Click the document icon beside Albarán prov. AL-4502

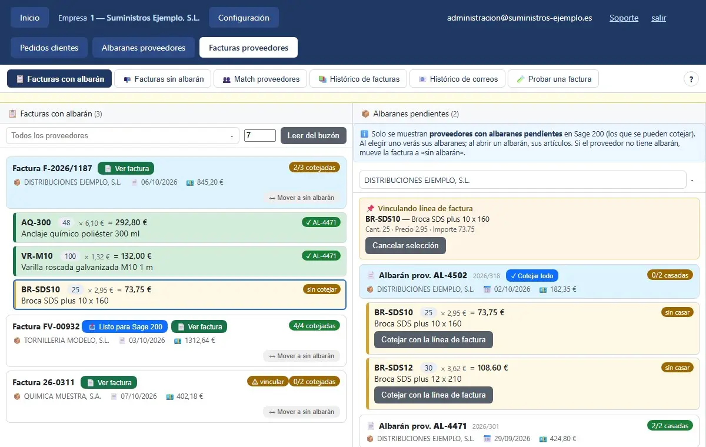pyautogui.click(x=371, y=275)
